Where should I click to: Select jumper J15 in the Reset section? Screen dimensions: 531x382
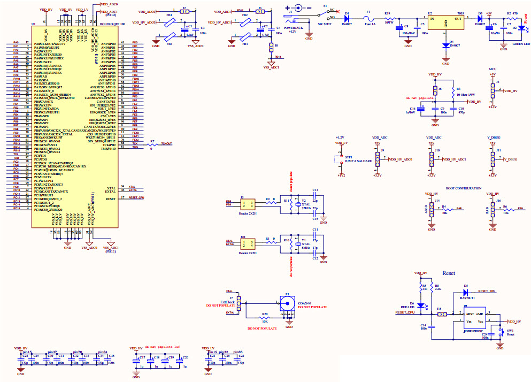[x=442, y=313]
